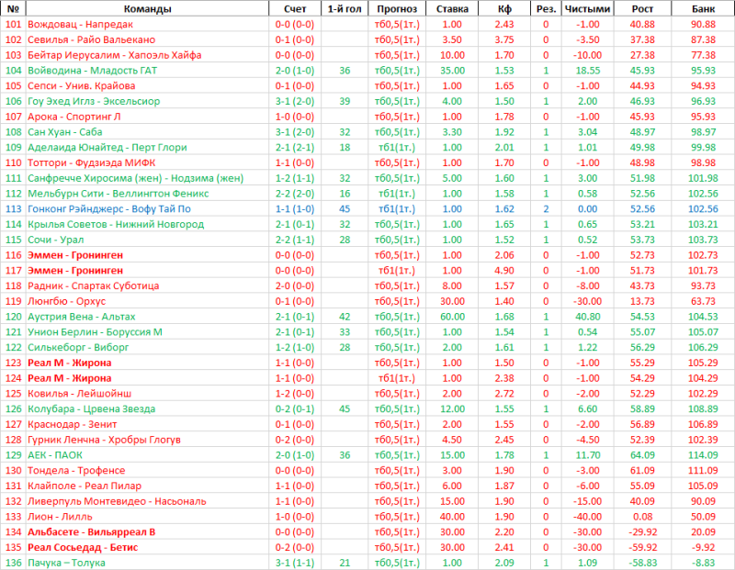The height and width of the screenshot is (570, 735).
Task: Select the Краснодар - Зенит match
Action: click(x=69, y=423)
